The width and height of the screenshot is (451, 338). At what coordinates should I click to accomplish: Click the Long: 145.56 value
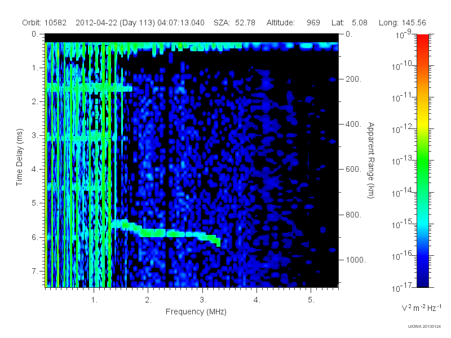tap(403, 23)
